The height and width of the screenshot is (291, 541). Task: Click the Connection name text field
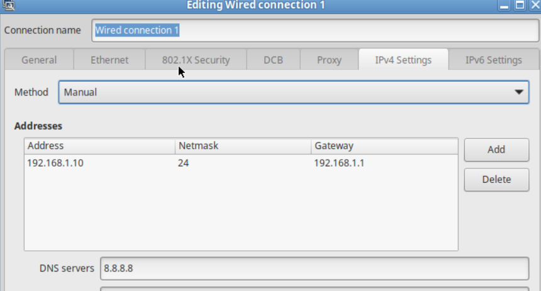[311, 30]
